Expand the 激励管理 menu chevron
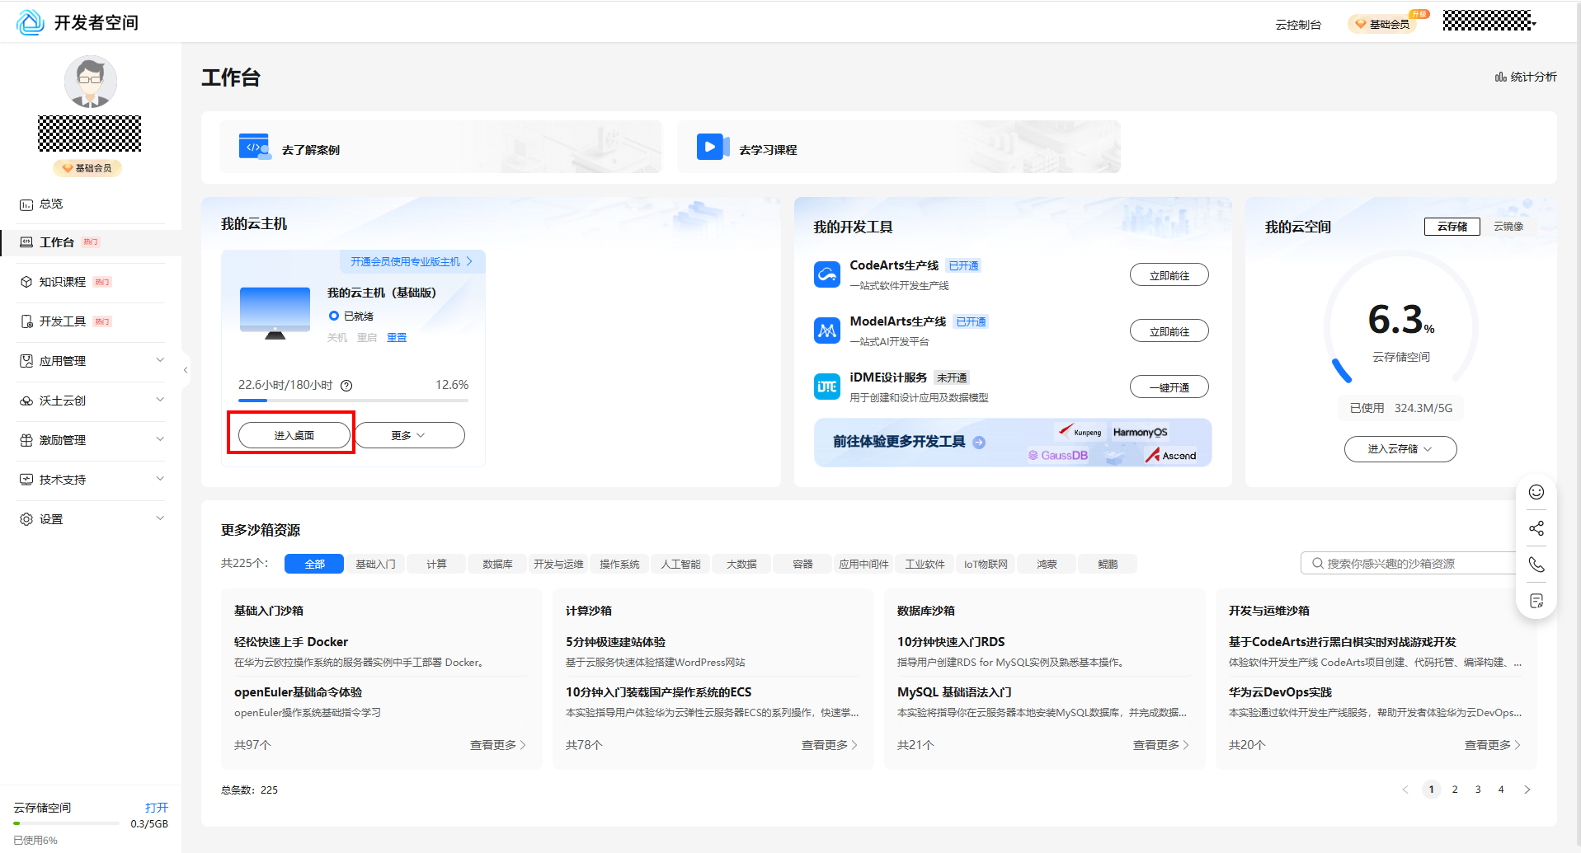 (160, 439)
